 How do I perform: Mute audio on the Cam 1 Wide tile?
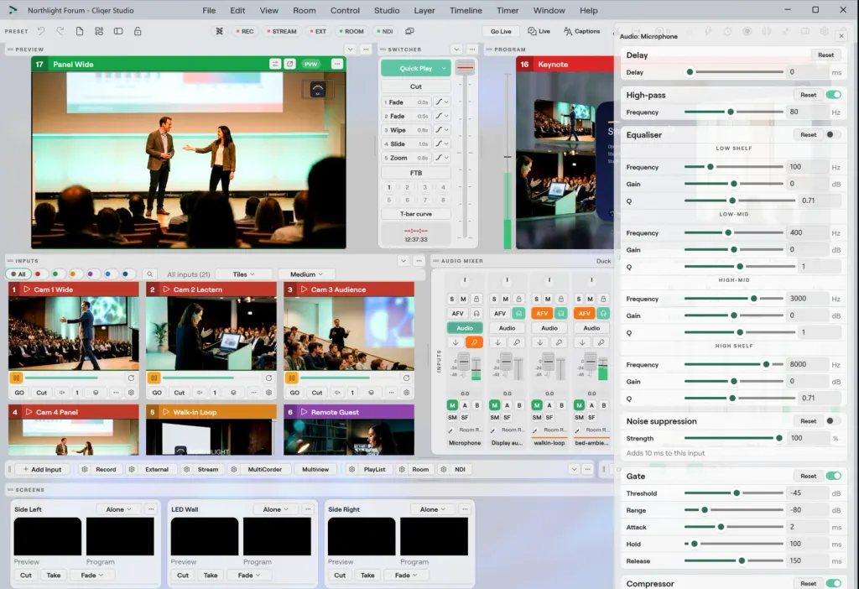(x=62, y=393)
